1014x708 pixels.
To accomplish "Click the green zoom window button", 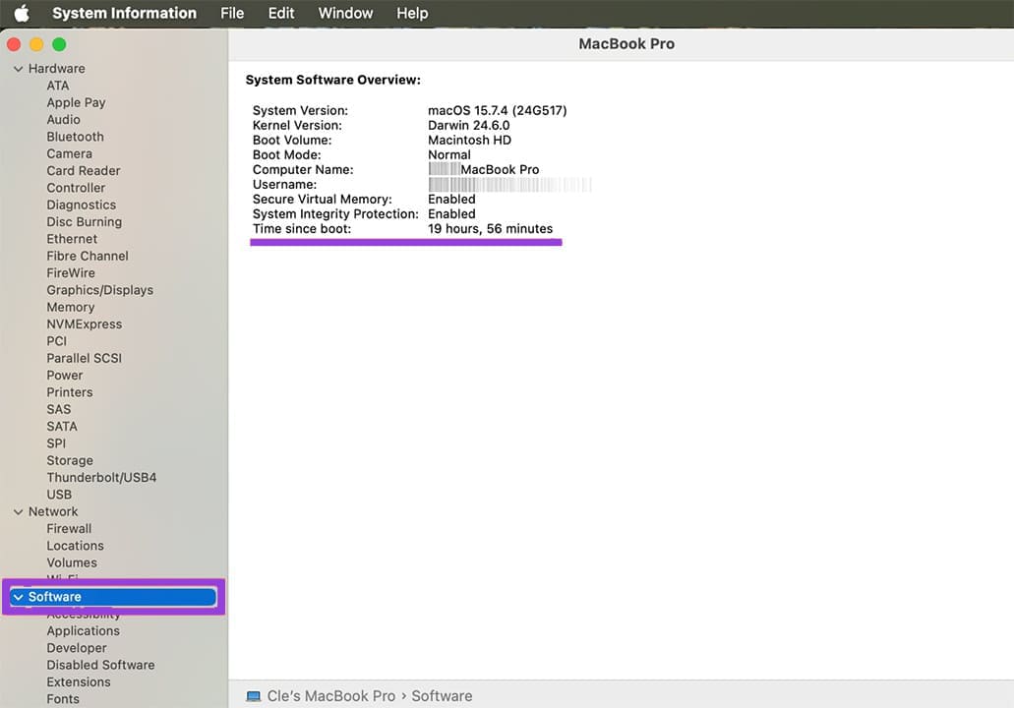I will pos(59,44).
